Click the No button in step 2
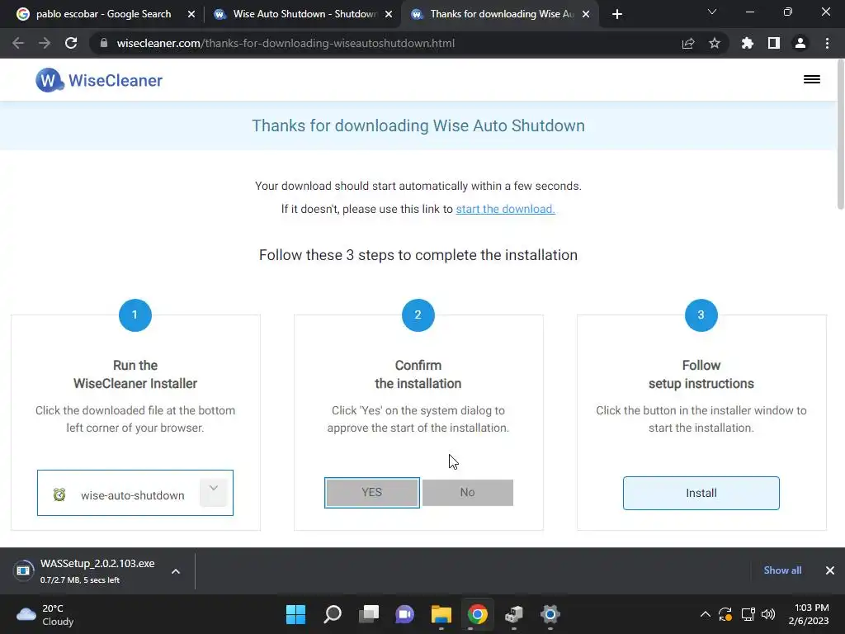Viewport: 845px width, 634px height. click(467, 492)
